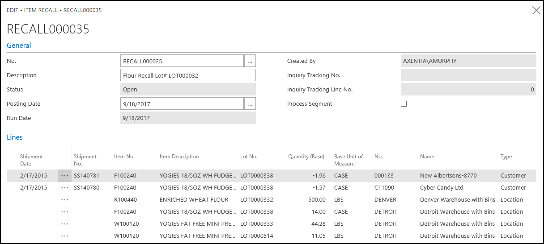Click the Lot No. column header
Viewport: 544px width, 244px height.
[x=249, y=157]
